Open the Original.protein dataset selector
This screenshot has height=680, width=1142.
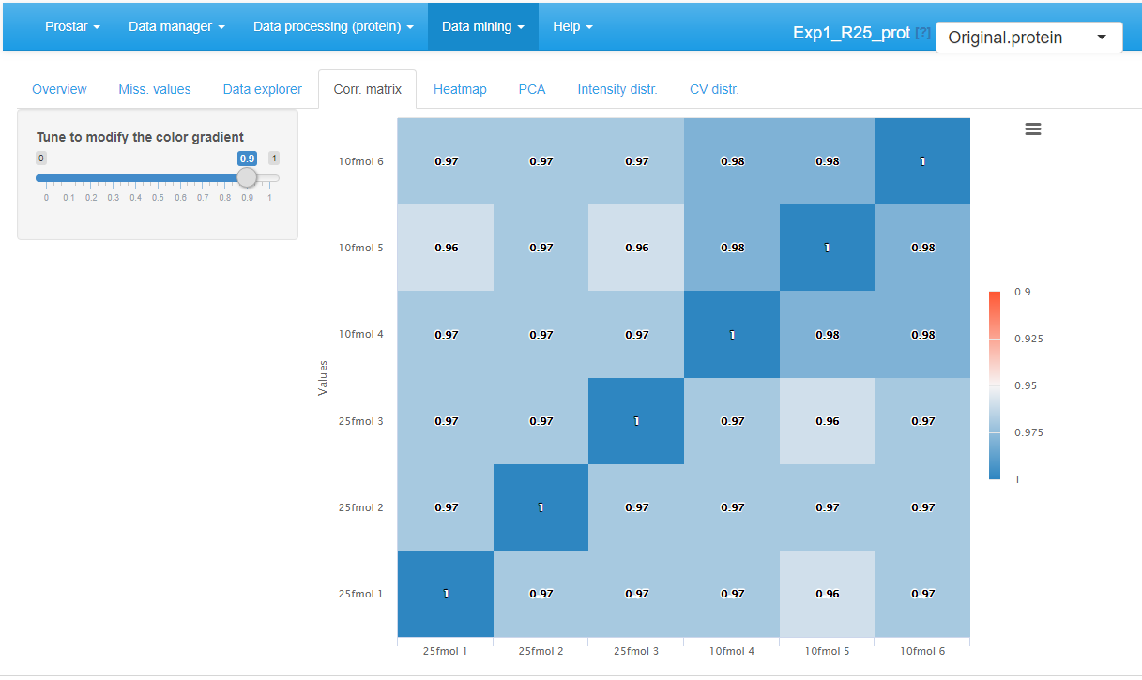[x=1028, y=36]
